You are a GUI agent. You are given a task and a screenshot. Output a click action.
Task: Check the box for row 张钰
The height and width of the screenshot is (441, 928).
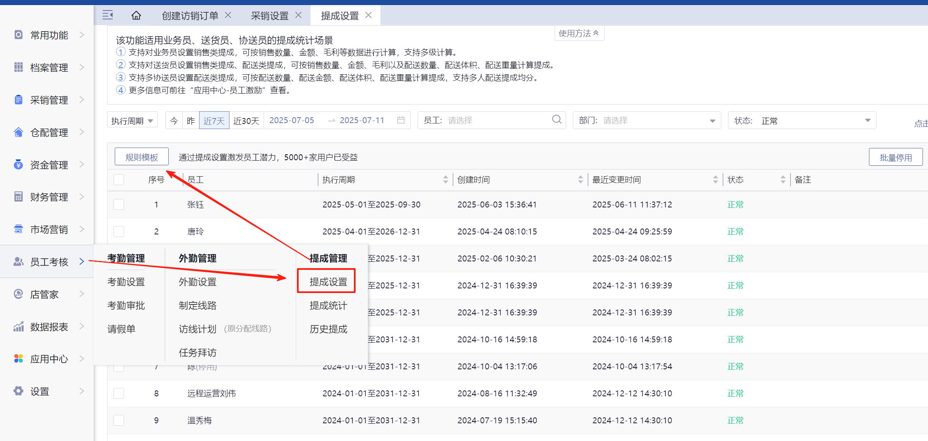point(119,204)
